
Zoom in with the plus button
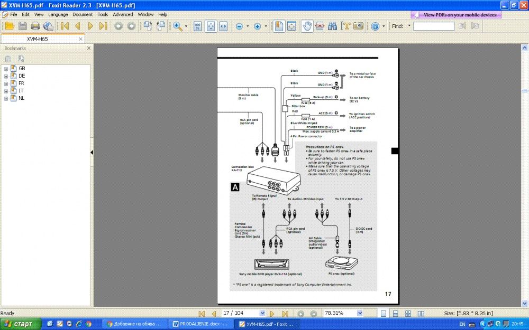(258, 26)
